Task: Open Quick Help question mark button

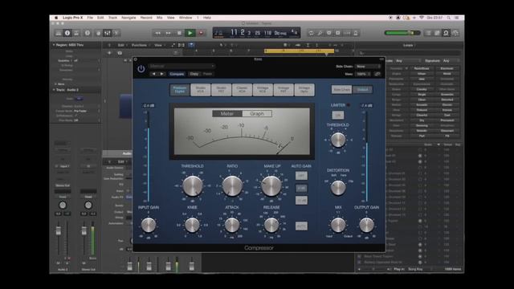Action: [x=88, y=33]
